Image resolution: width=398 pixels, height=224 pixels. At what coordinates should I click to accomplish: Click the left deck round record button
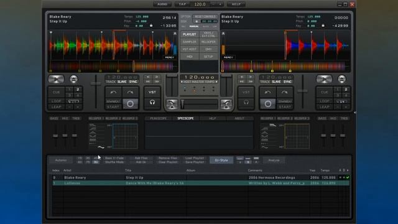(x=130, y=104)
